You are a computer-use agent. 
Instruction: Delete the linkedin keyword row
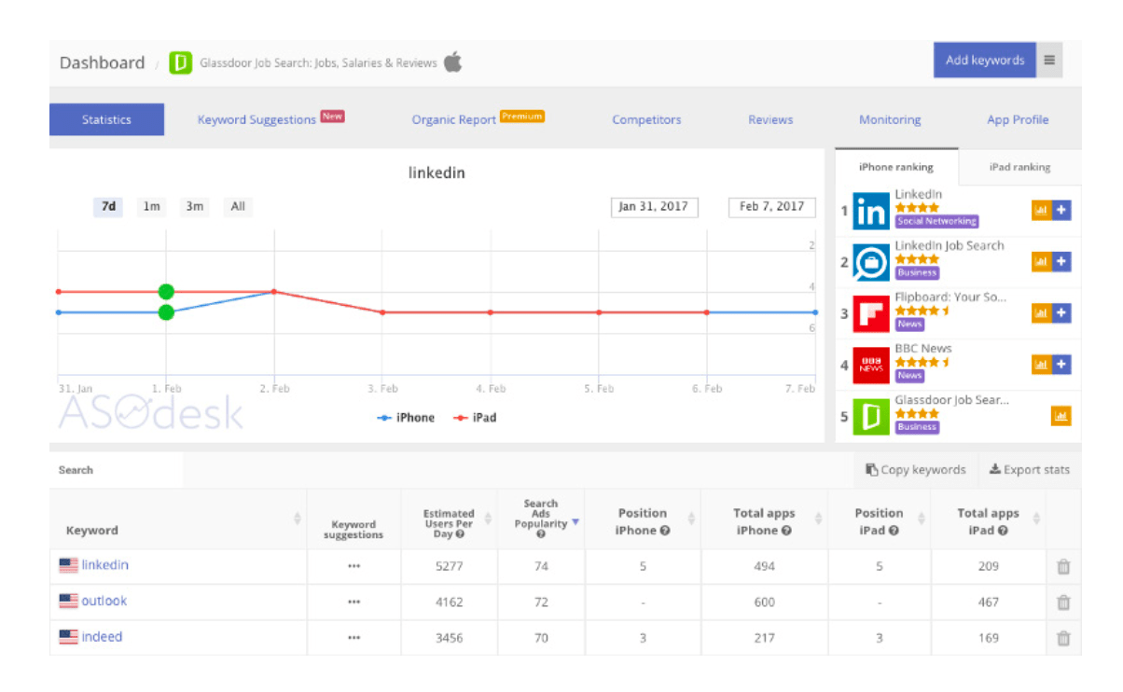pos(1063,566)
